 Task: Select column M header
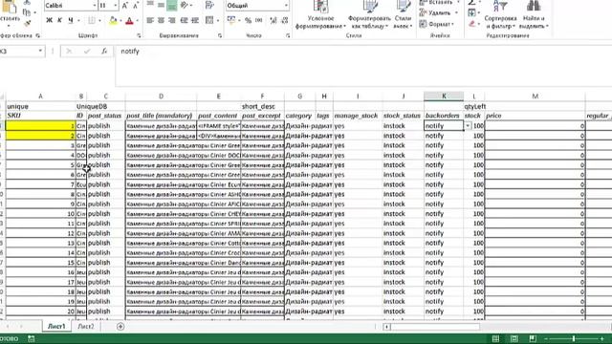(535, 96)
